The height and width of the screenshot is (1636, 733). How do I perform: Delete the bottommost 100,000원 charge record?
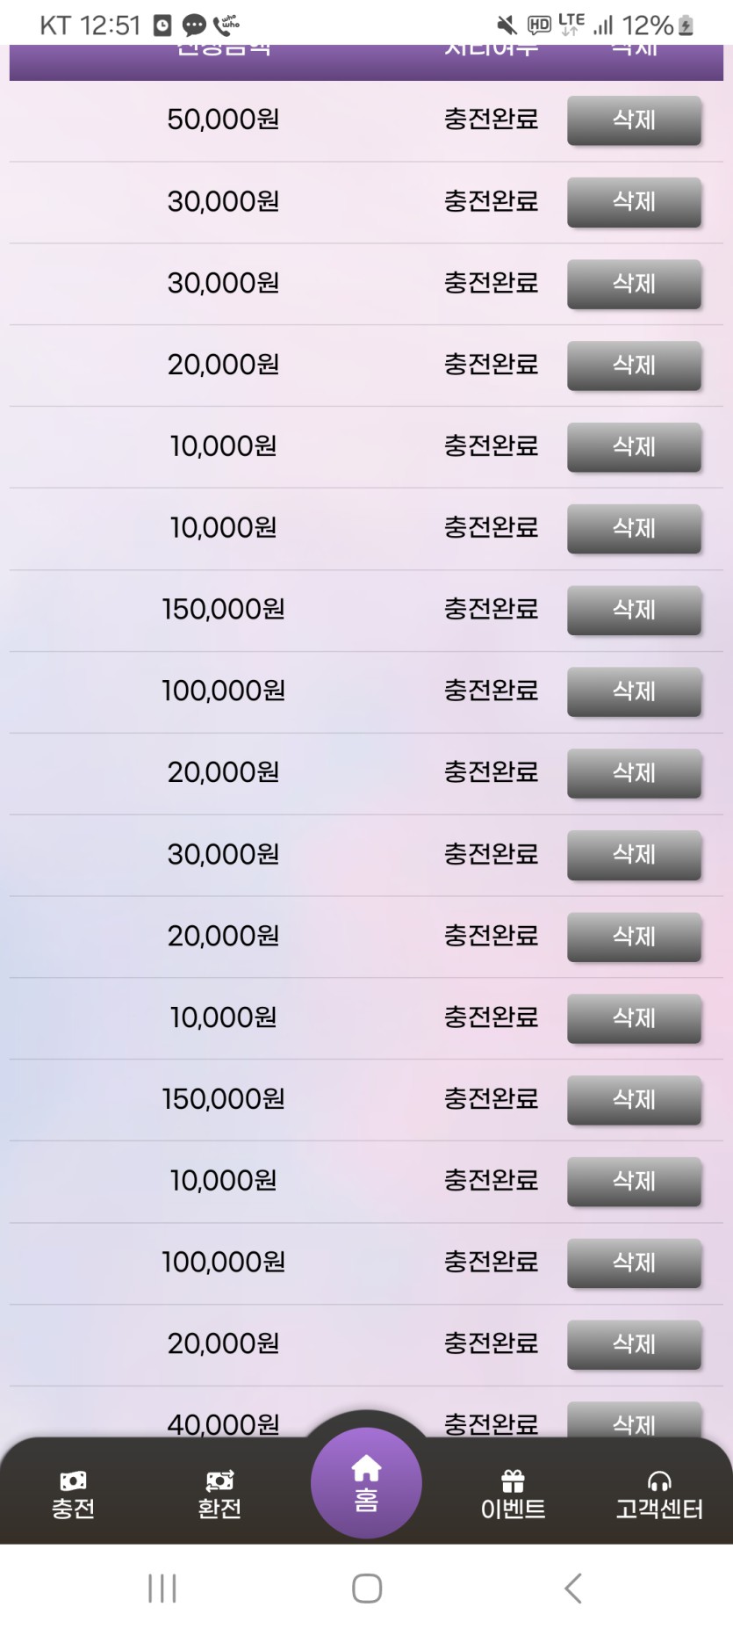point(634,1263)
